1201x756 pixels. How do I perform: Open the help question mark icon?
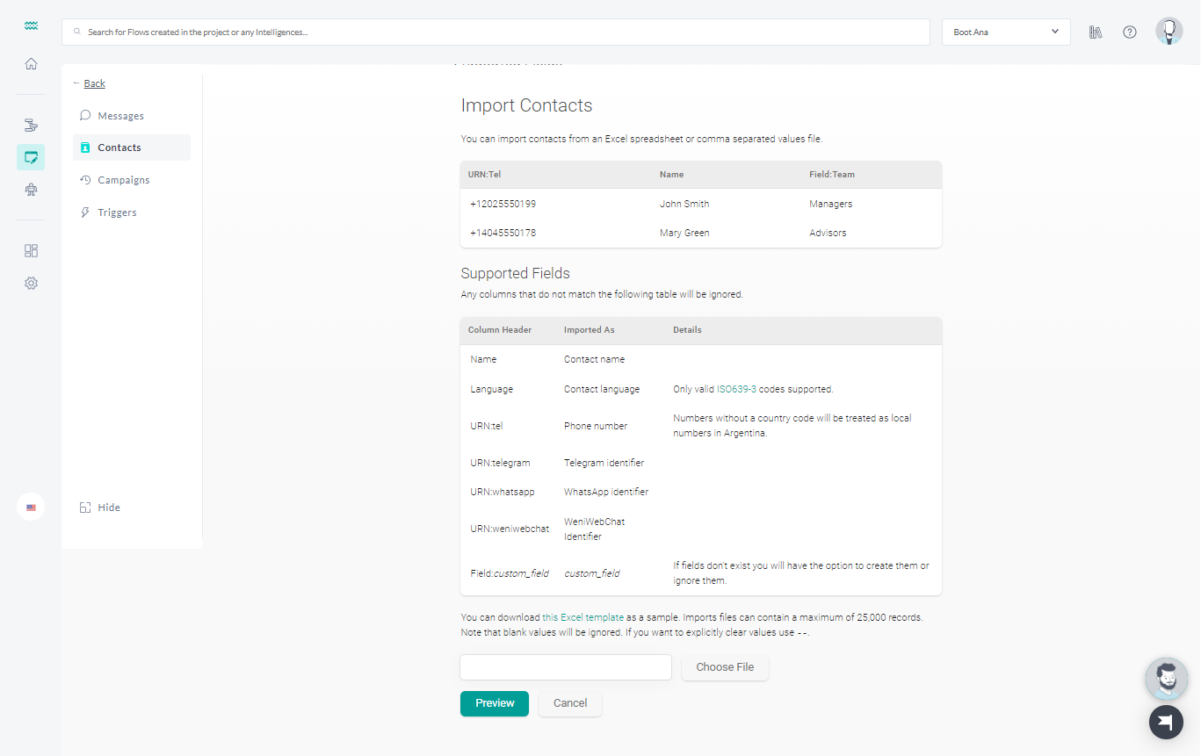pyautogui.click(x=1130, y=32)
